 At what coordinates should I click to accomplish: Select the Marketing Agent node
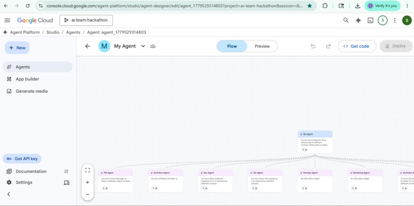coord(365,181)
